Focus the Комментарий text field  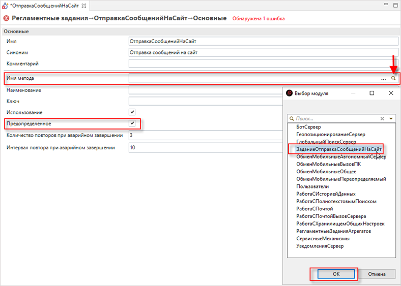click(263, 63)
